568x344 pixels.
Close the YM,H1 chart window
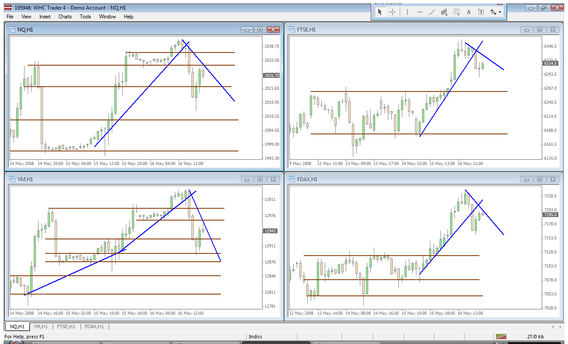(274, 179)
